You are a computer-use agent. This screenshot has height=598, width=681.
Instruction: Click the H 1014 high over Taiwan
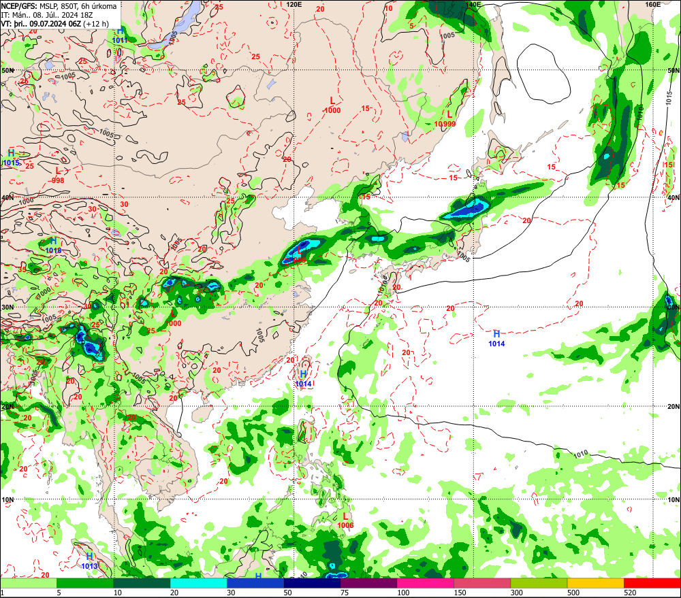(303, 379)
